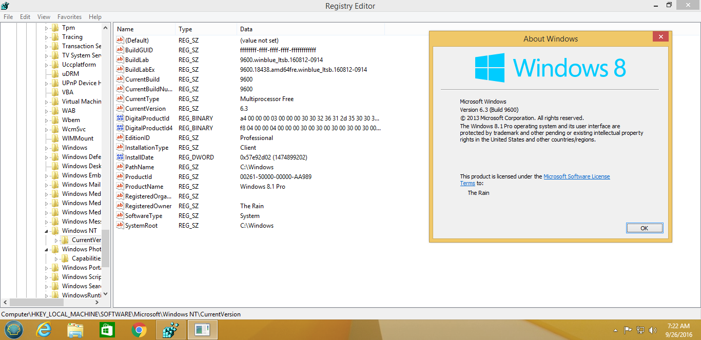
Task: Expand the WAB registry key
Action: (47, 111)
